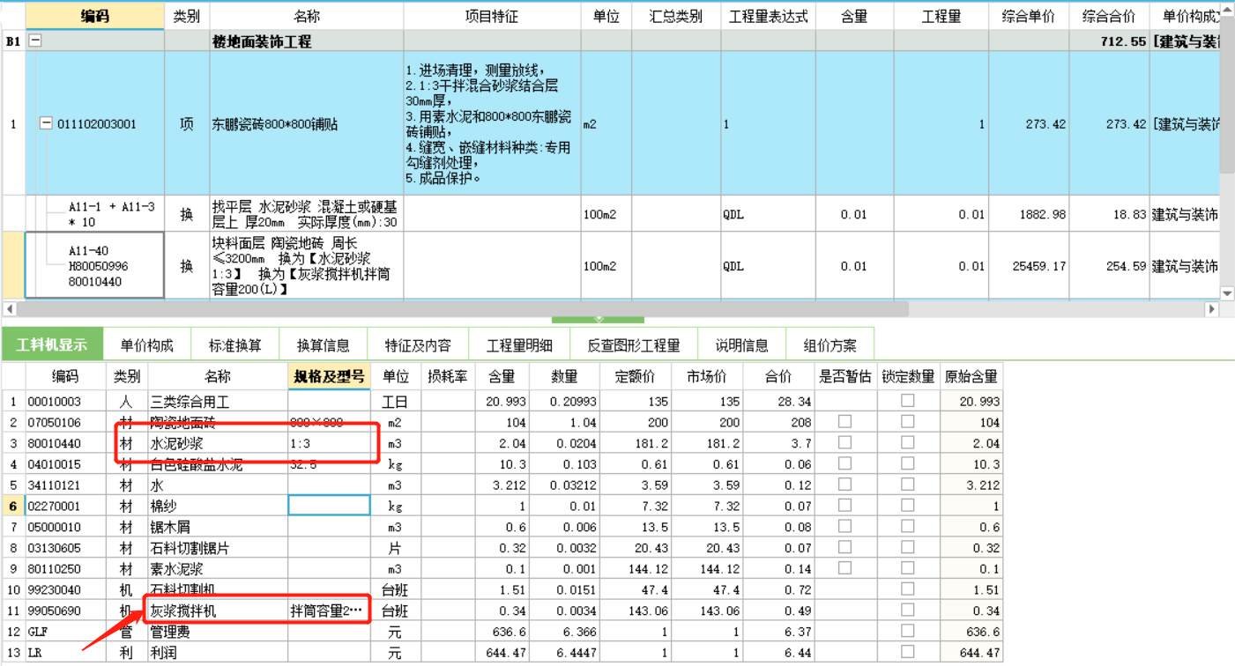Open the 工料机显示 tab

coord(52,344)
